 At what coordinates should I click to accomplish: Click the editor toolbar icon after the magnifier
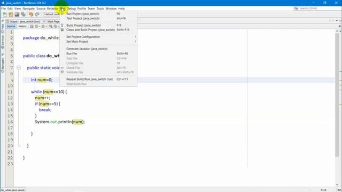pos(56,26)
